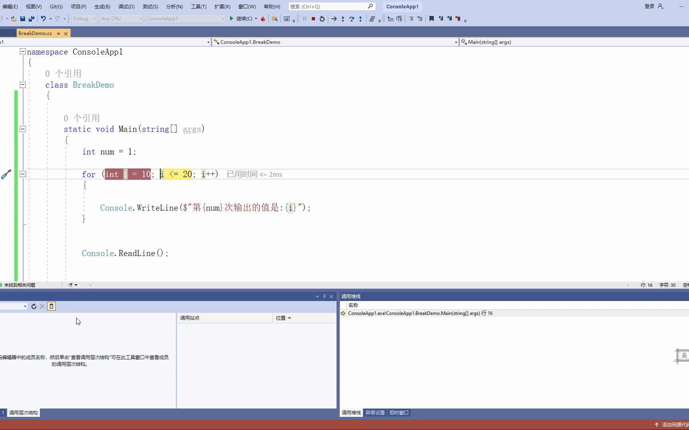The image size is (689, 430).
Task: Click 添加到源代码 in status bar
Action: pos(675,425)
